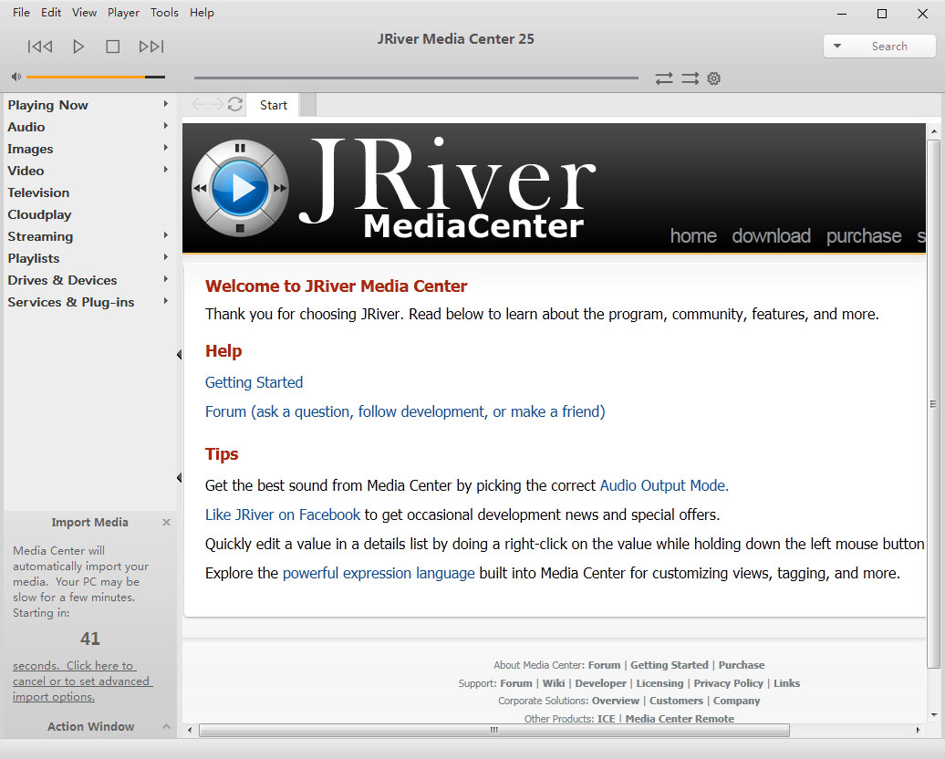945x759 pixels.
Task: Expand the Playlists section arrow
Action: point(166,258)
